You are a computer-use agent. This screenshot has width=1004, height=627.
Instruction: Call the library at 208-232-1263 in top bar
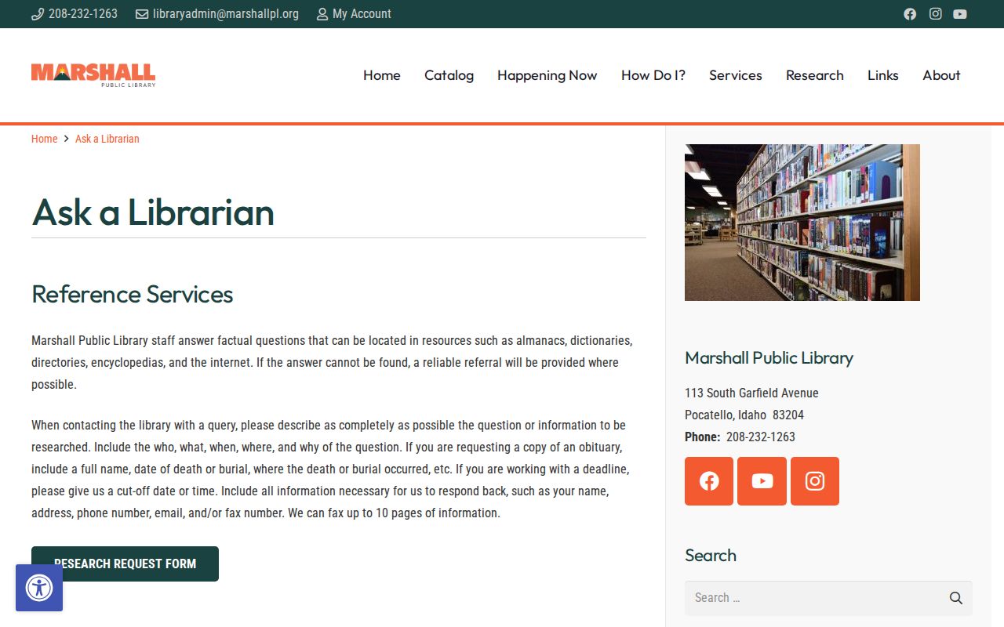pyautogui.click(x=75, y=14)
